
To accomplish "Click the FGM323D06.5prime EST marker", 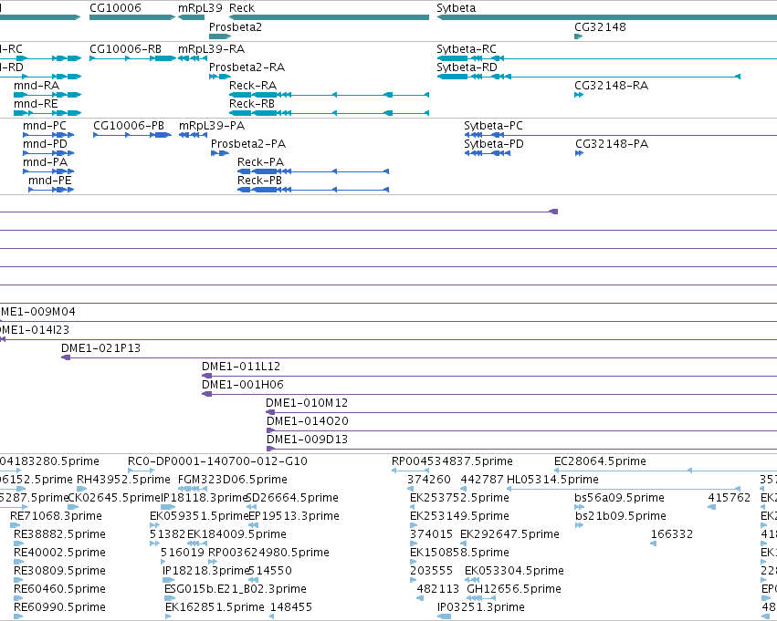I will click(193, 489).
